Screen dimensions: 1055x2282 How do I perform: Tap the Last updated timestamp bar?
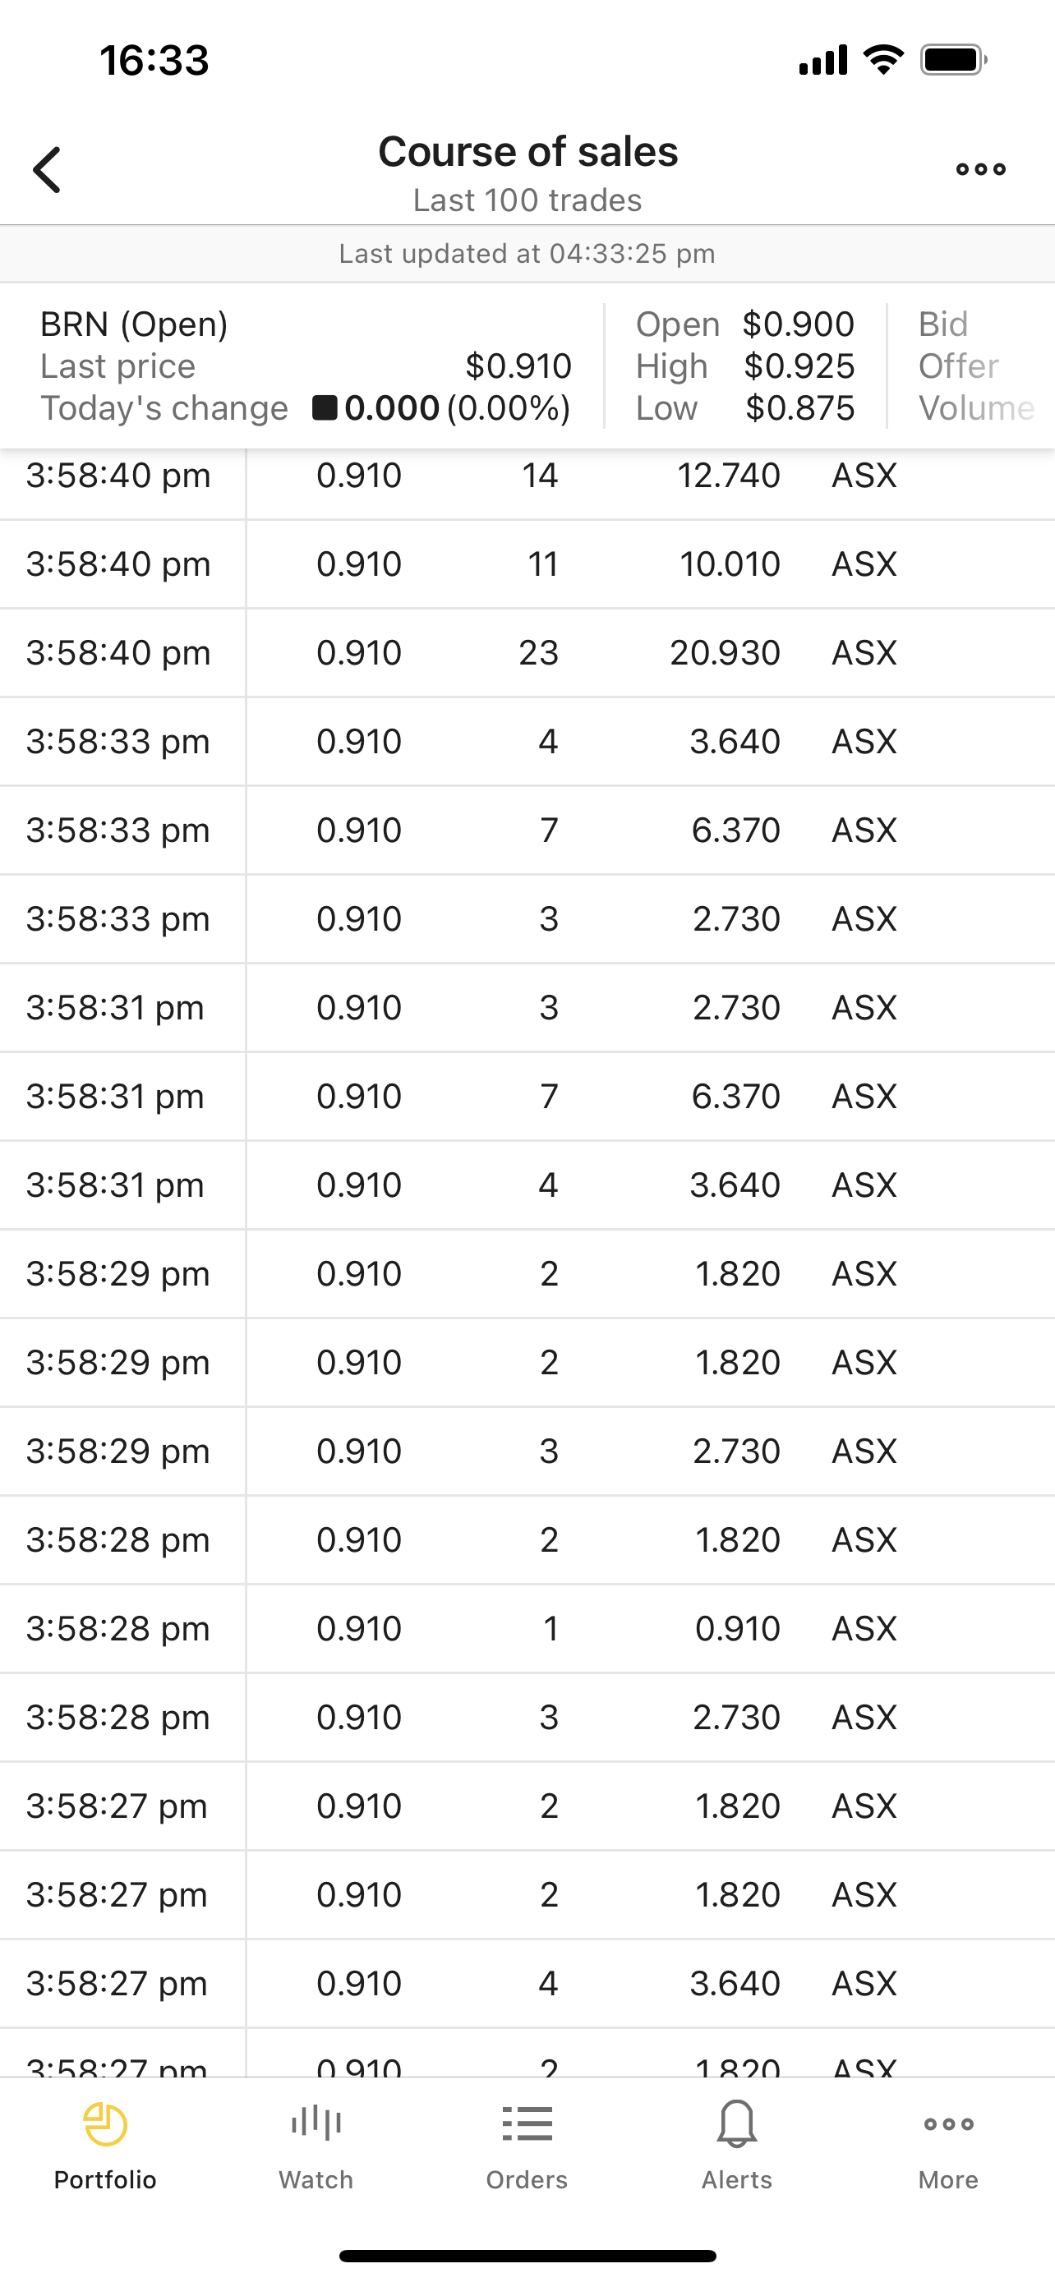coord(527,253)
